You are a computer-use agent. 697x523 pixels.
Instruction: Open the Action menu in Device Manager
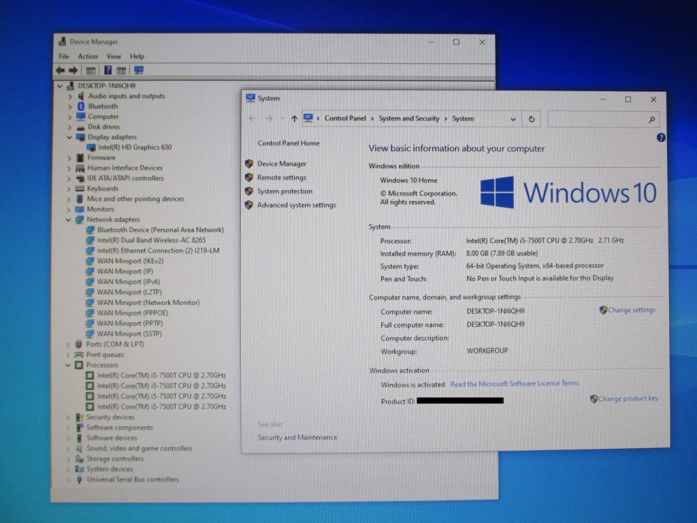(x=88, y=57)
